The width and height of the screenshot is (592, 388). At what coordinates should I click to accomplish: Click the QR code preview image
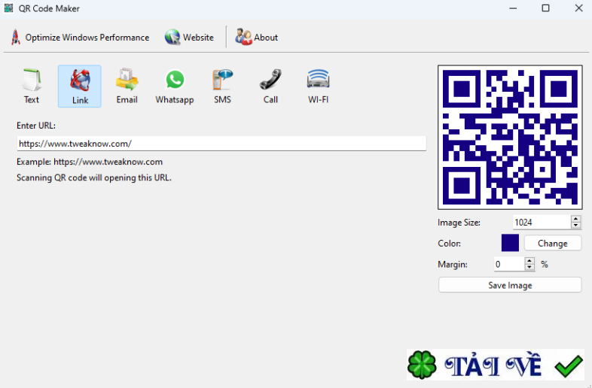[x=510, y=138]
